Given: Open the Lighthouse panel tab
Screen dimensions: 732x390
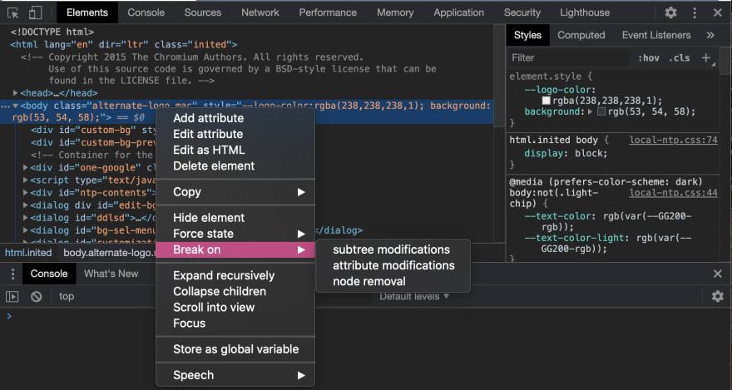Looking at the screenshot, I should (x=585, y=12).
